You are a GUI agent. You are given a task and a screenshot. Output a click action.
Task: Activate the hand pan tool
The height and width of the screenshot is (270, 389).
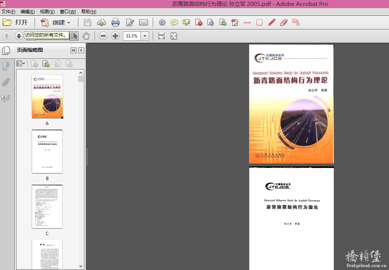[x=86, y=36]
